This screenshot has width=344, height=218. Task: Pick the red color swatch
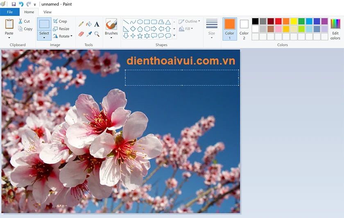(278, 21)
